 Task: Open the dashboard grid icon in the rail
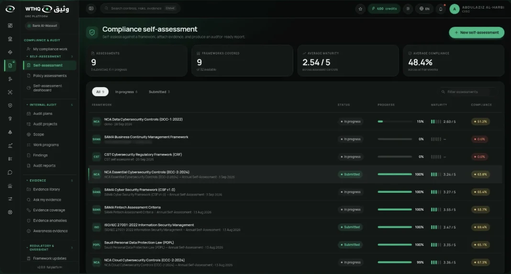click(10, 26)
